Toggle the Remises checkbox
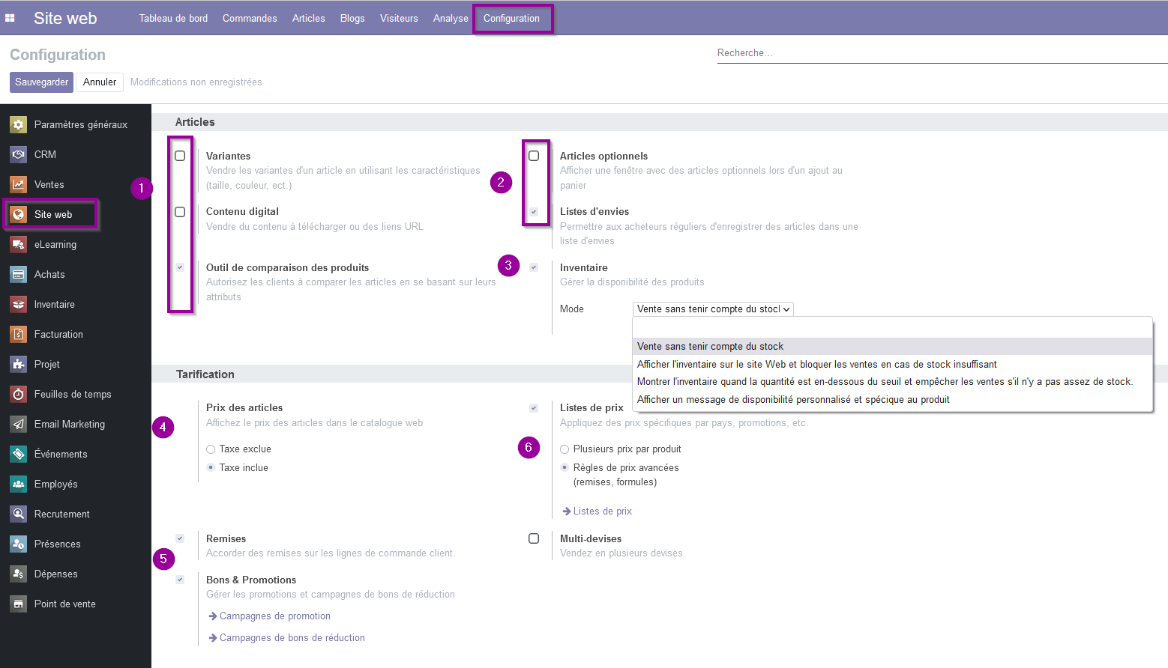This screenshot has width=1168, height=668. (180, 538)
